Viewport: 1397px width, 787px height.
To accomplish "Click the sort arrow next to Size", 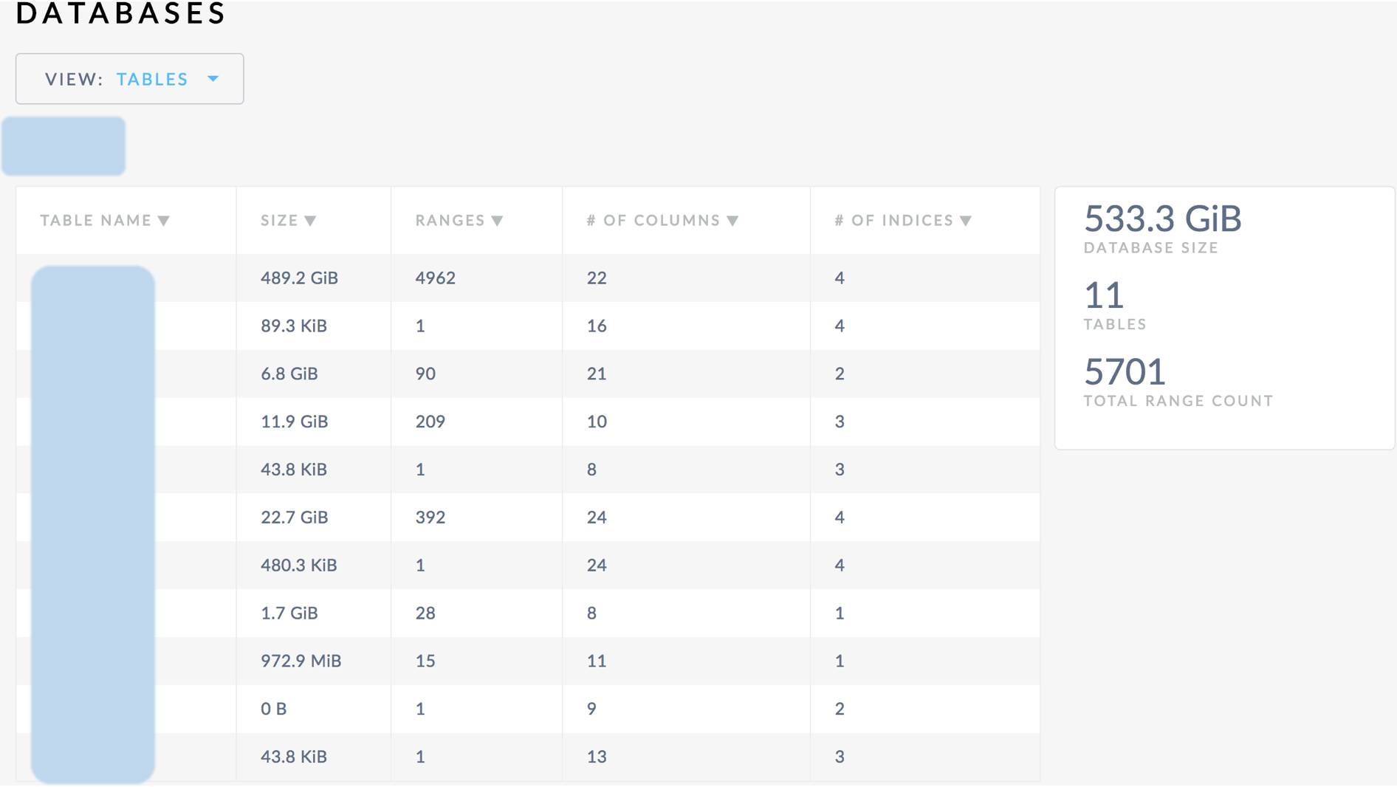I will click(311, 221).
